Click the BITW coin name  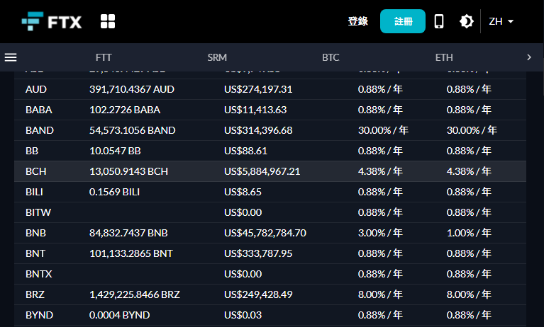click(38, 212)
